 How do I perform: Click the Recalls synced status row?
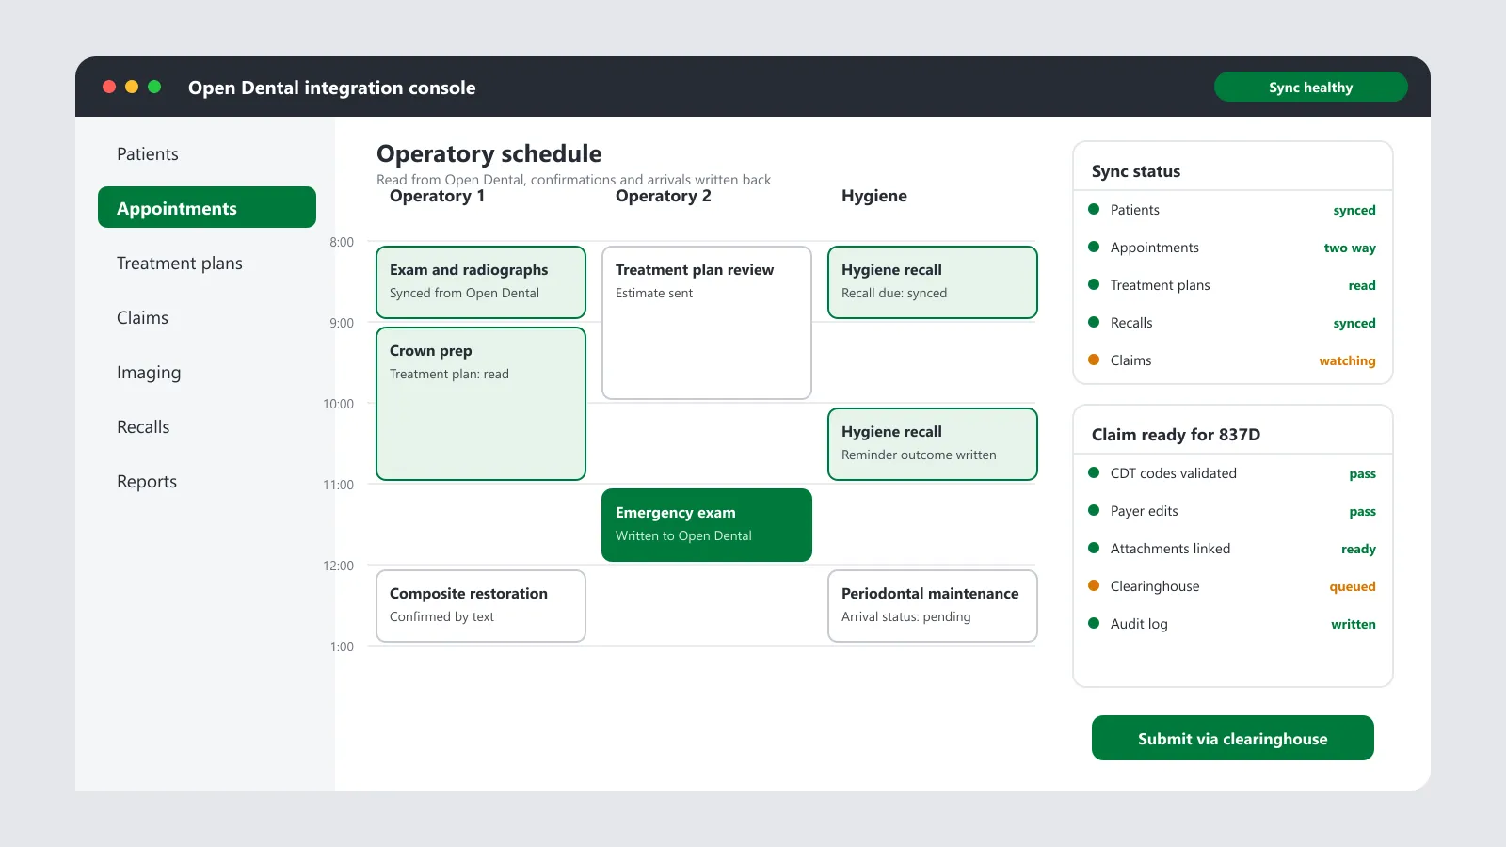[1233, 323]
